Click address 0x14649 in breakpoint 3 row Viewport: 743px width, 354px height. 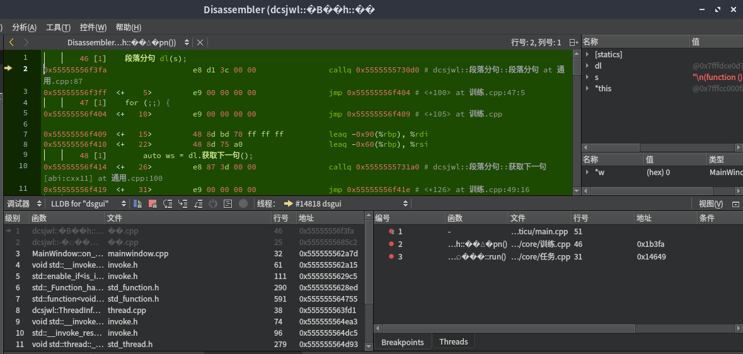pos(652,257)
